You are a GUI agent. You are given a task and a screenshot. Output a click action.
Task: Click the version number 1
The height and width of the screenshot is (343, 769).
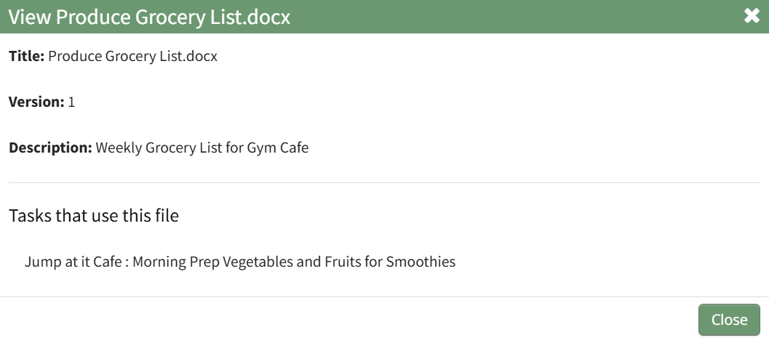(71, 102)
